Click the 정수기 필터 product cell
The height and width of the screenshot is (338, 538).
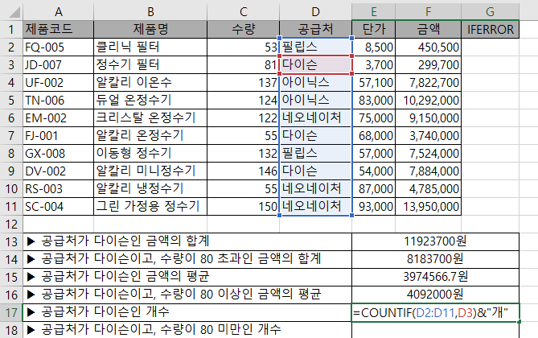(x=150, y=65)
